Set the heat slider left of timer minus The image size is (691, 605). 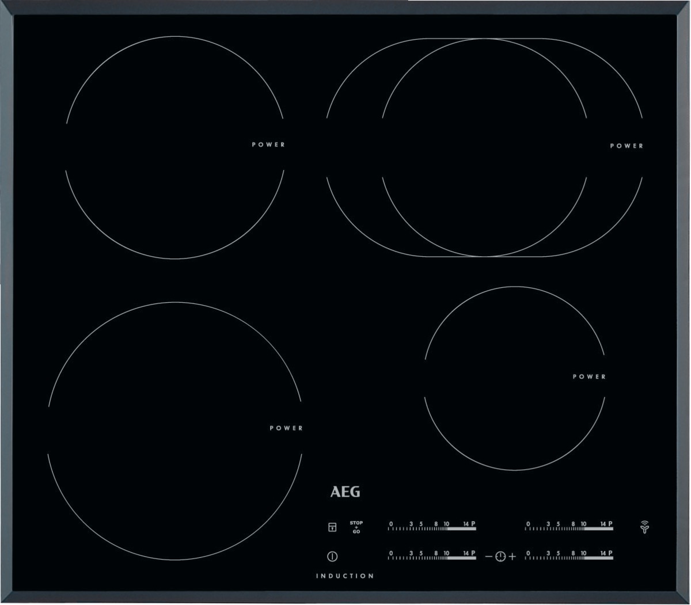[432, 555]
